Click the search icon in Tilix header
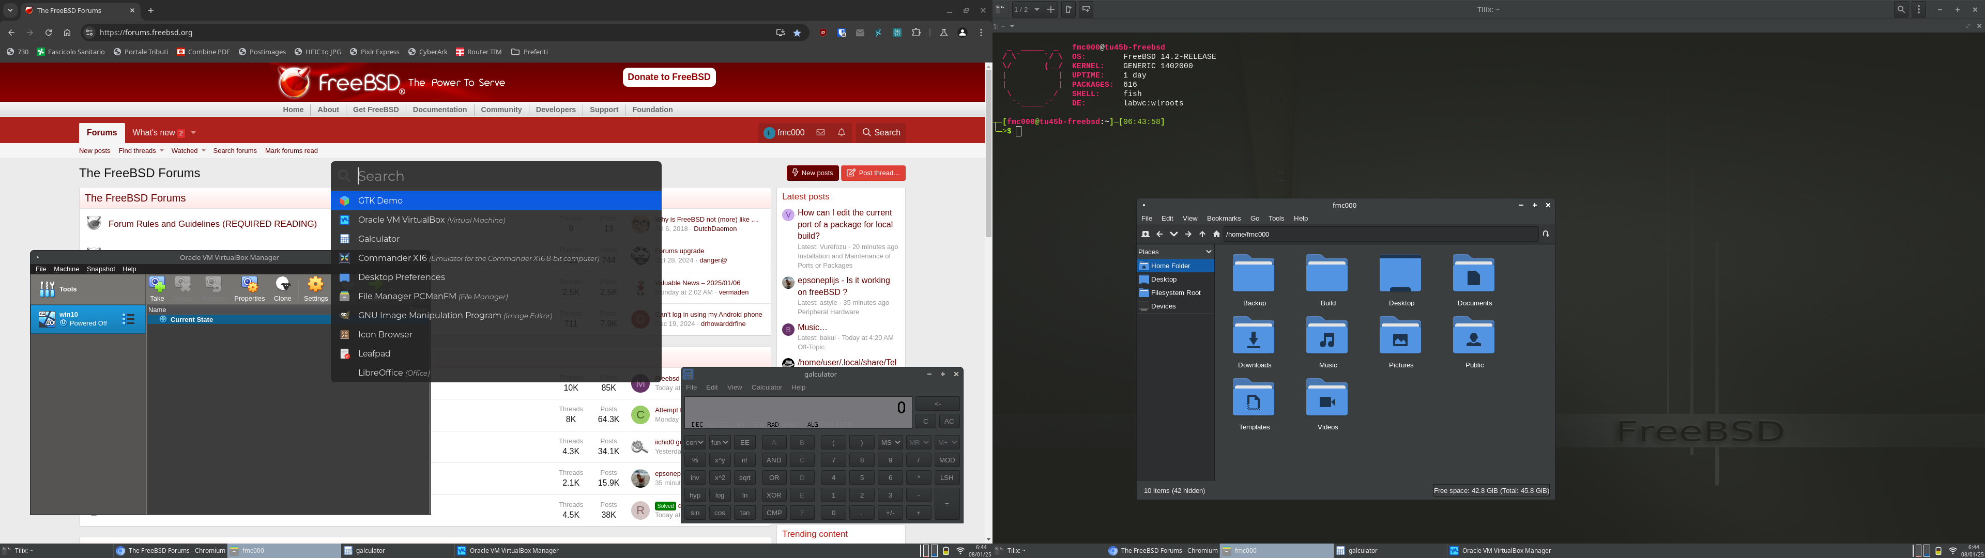The width and height of the screenshot is (1985, 558). (1901, 10)
